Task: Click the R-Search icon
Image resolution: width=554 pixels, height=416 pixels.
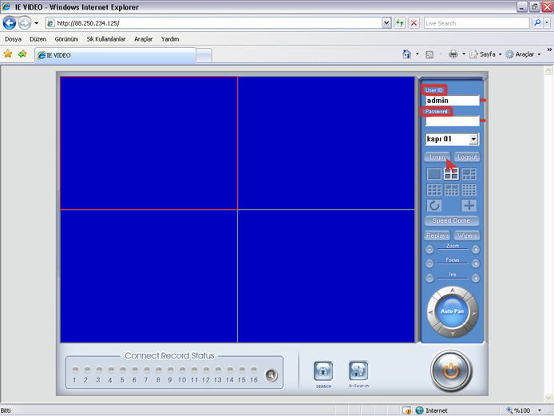Action: tap(358, 370)
